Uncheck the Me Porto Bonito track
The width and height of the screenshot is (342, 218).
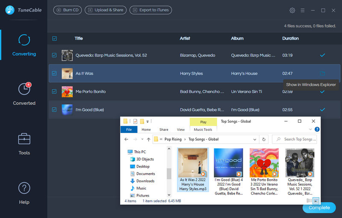(x=54, y=91)
